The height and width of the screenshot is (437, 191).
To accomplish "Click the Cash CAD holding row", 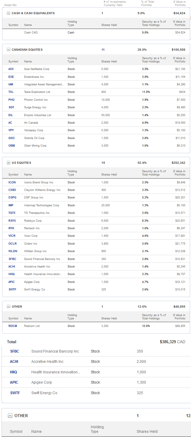I will (31, 33).
